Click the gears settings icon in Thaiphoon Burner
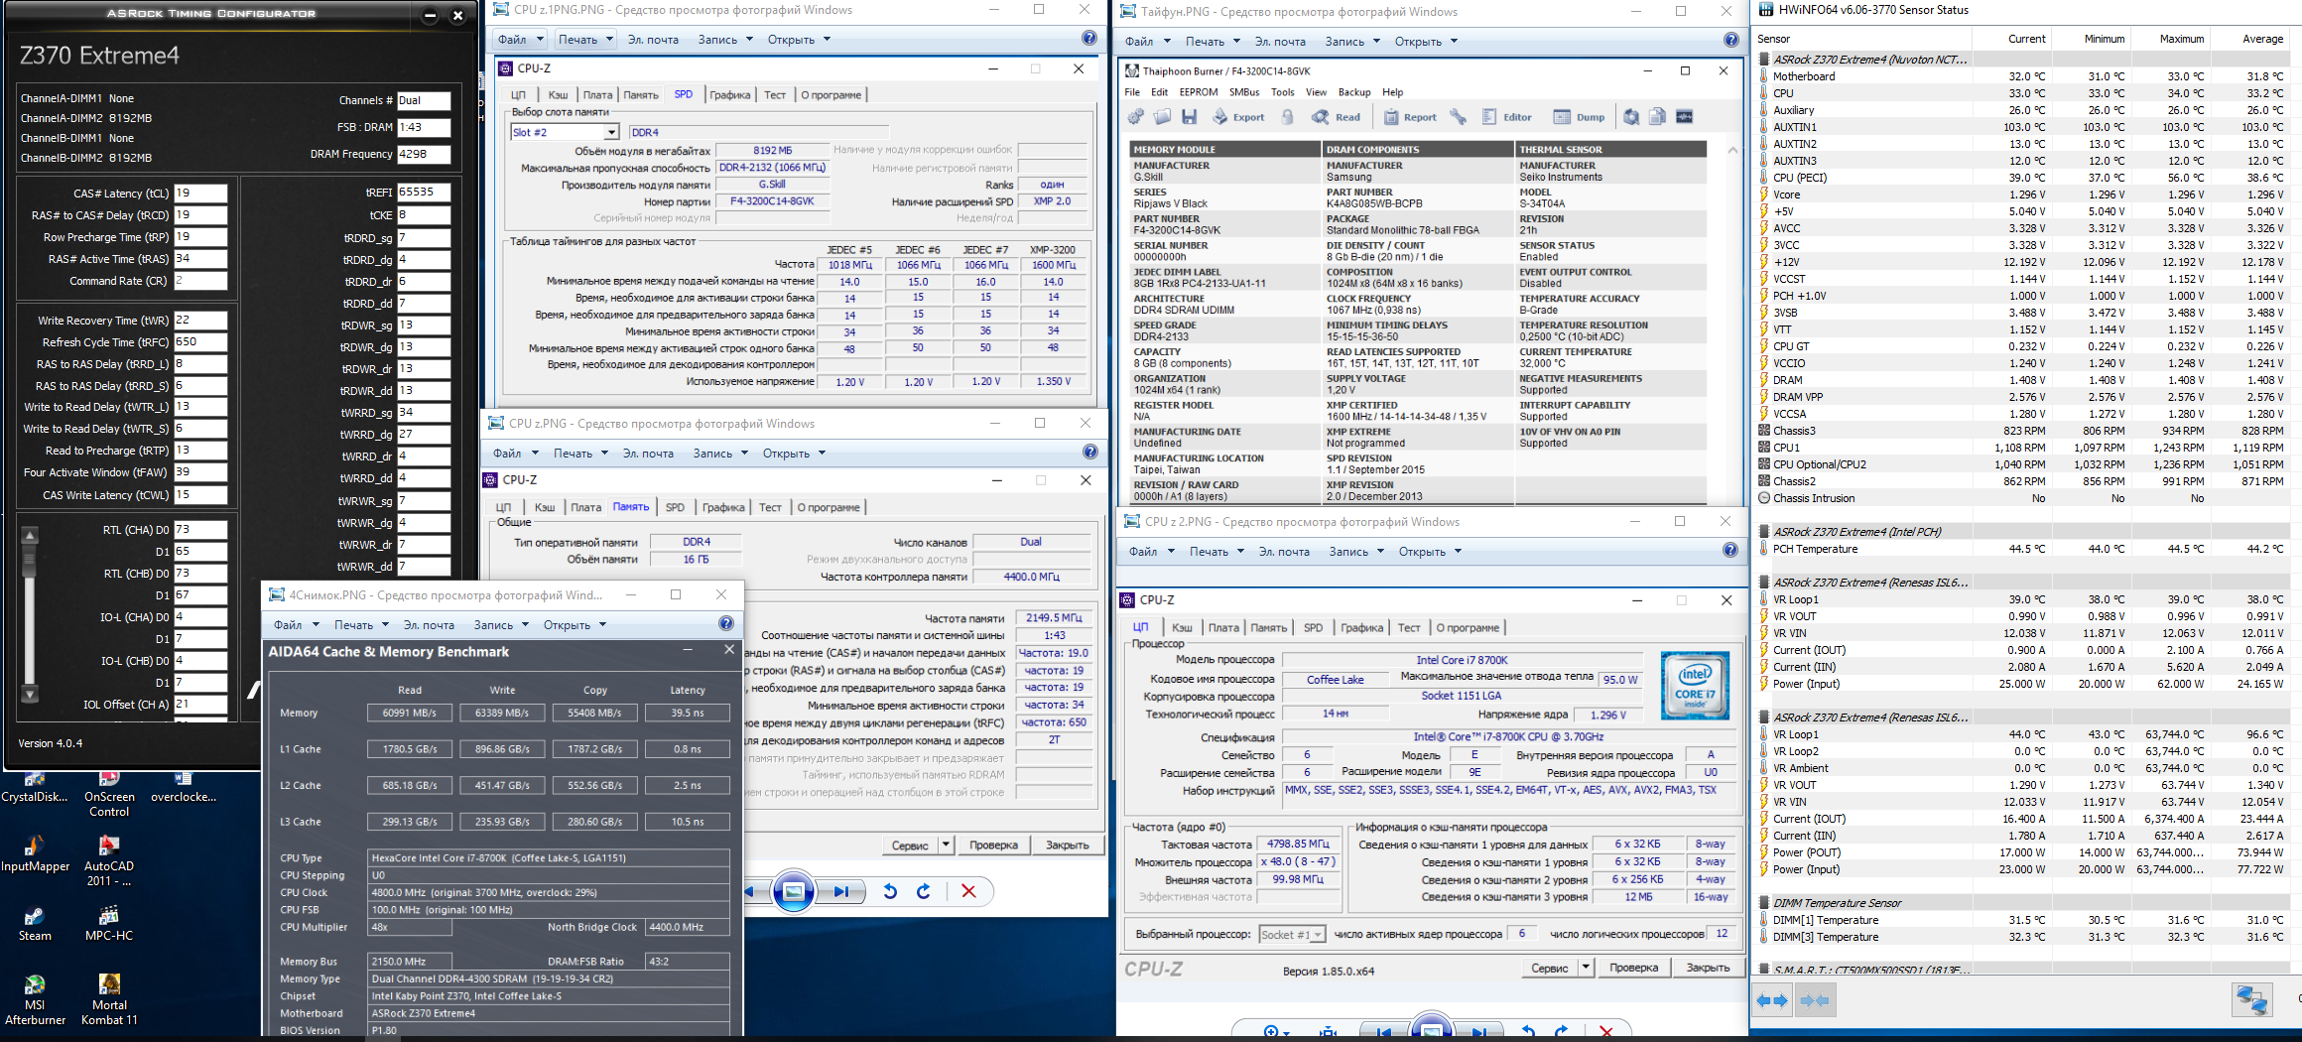Screen dimensions: 2302x1042 pyautogui.click(x=1137, y=117)
